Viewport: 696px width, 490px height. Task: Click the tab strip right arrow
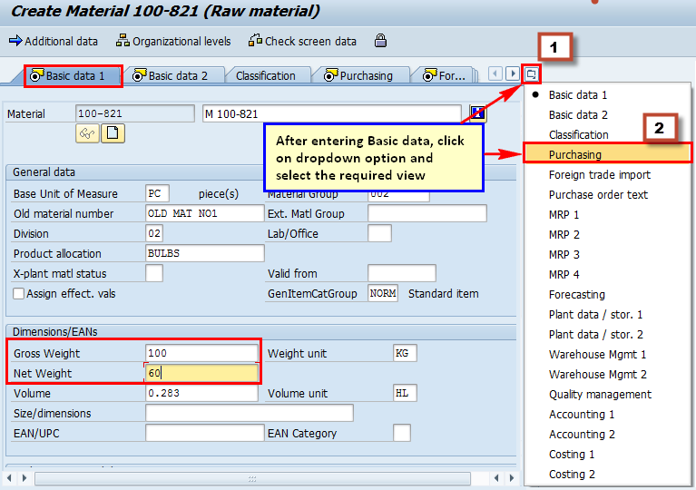click(513, 73)
